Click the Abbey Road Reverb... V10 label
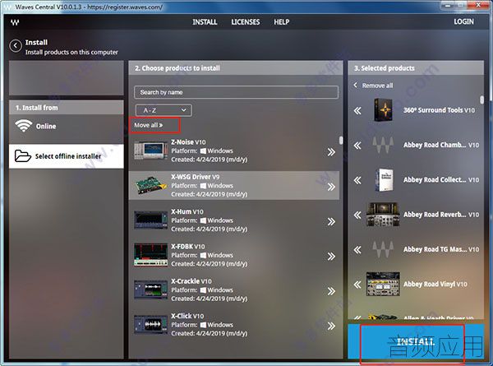This screenshot has width=493, height=366. [x=441, y=215]
